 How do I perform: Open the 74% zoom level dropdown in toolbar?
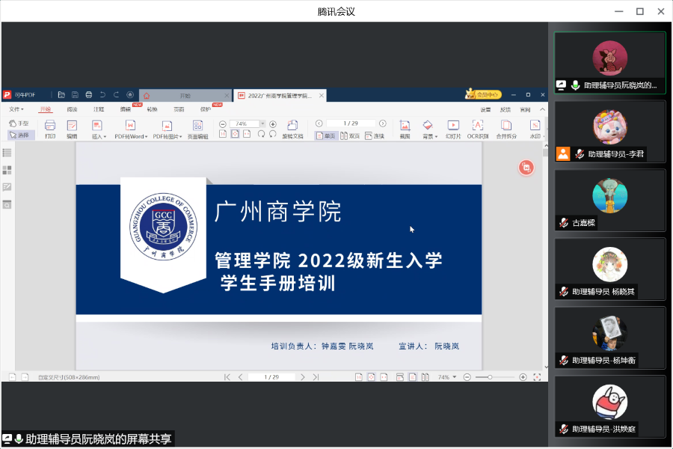[262, 123]
